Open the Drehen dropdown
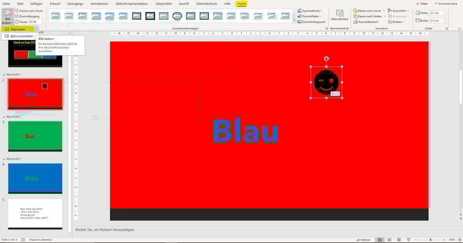Image resolution: width=463 pixels, height=243 pixels. point(396,22)
